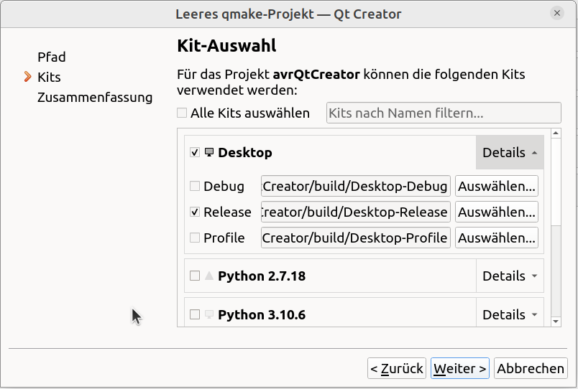Viewport: 578px width, 389px height.
Task: Expand Details for Python 3.10.6 kit
Action: click(510, 314)
